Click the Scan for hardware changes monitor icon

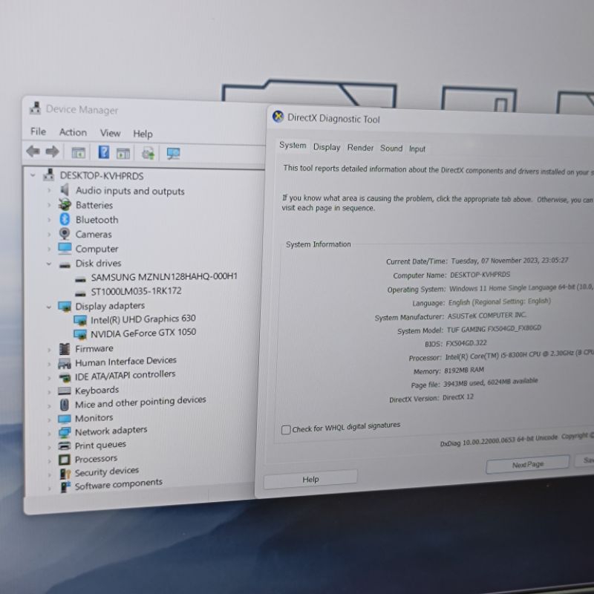click(x=173, y=154)
